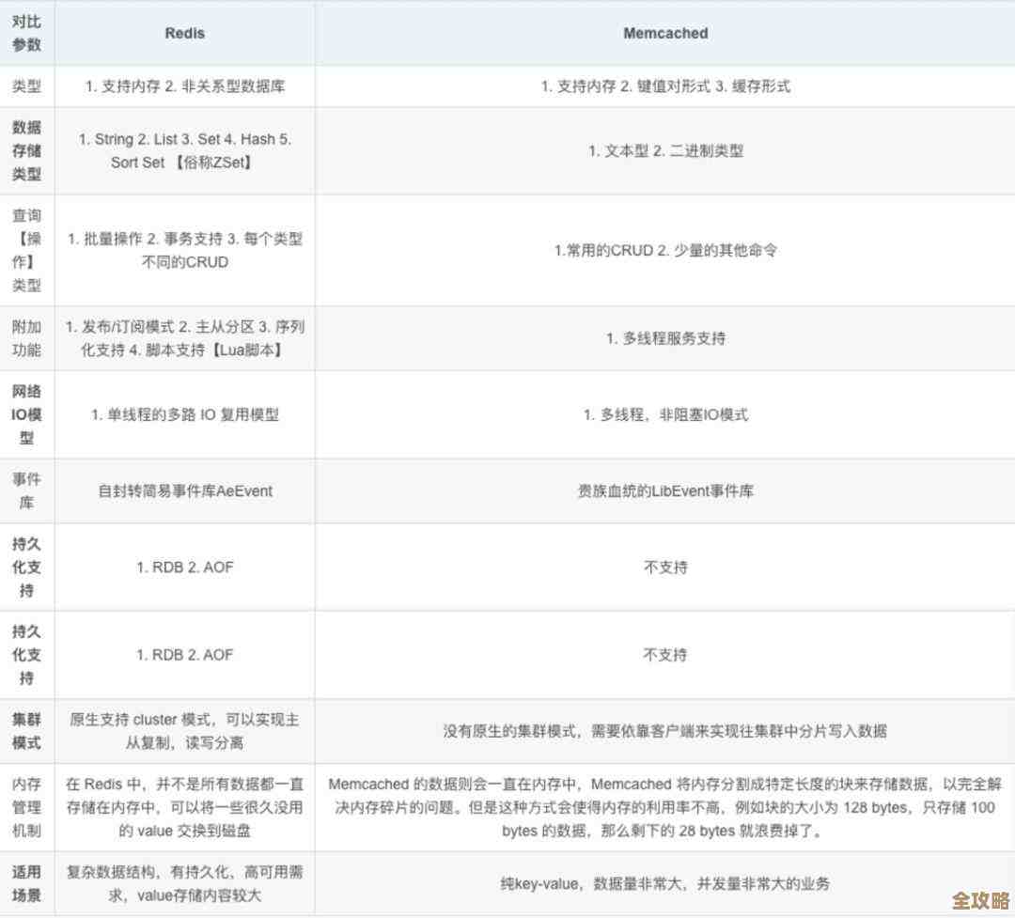Click the 网络IO模型 row label
The image size is (1015, 918).
(x=27, y=414)
